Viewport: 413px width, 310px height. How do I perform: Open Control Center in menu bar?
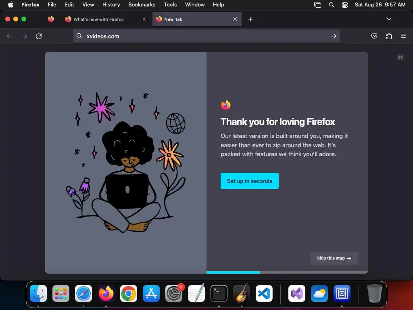coord(345,5)
